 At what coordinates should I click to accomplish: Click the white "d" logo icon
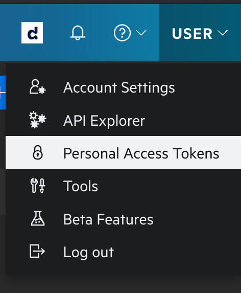pyautogui.click(x=32, y=33)
